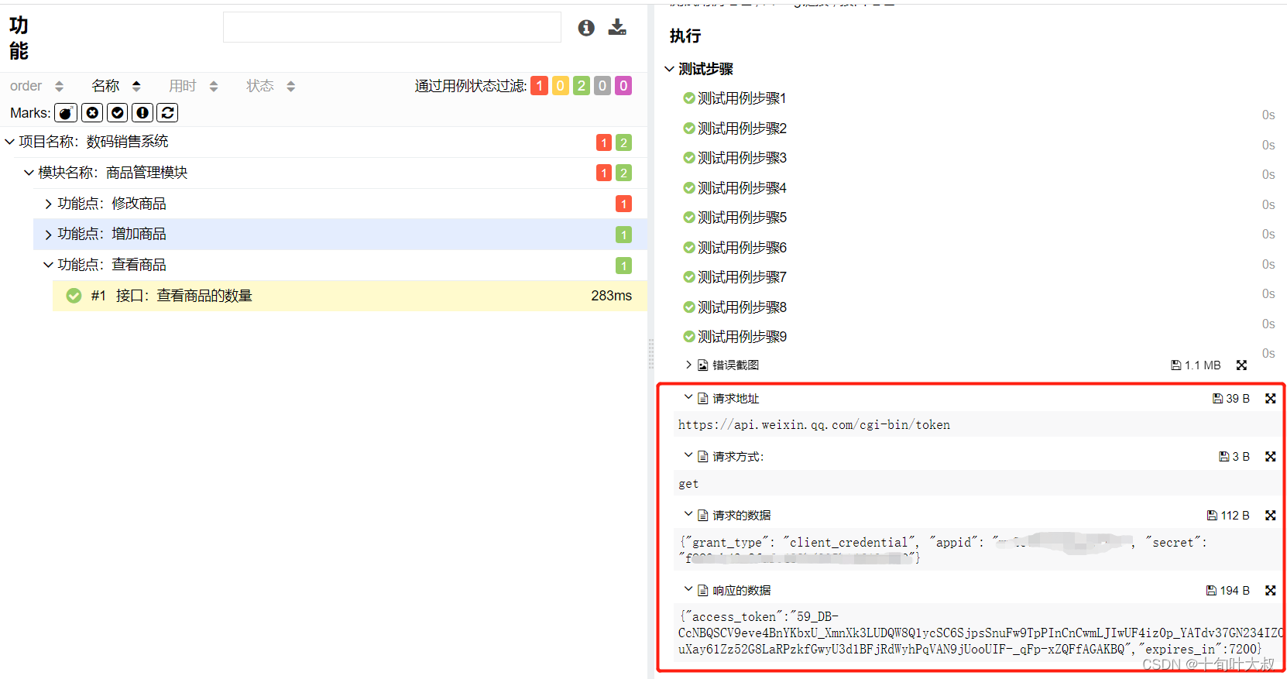Expand the 功能点: 增加商品 node
This screenshot has width=1287, height=679.
48,235
